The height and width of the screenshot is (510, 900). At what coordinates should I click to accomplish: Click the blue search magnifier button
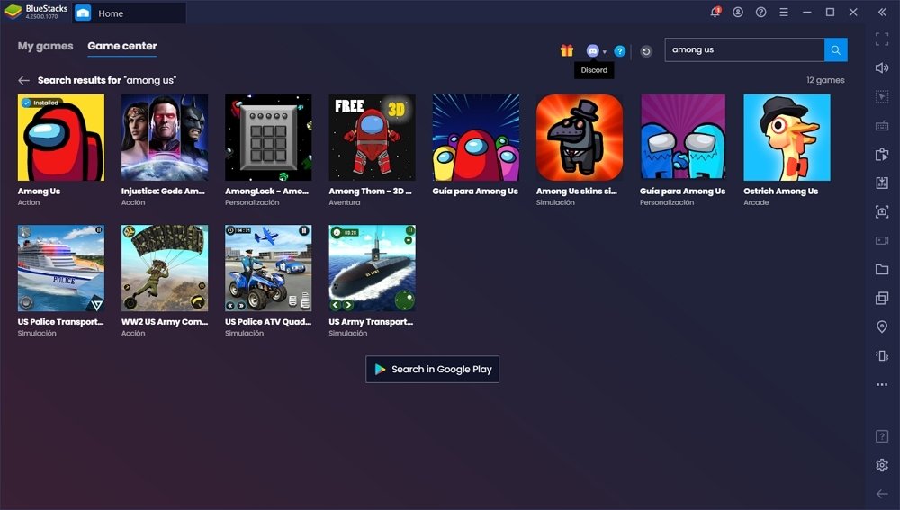click(x=836, y=49)
